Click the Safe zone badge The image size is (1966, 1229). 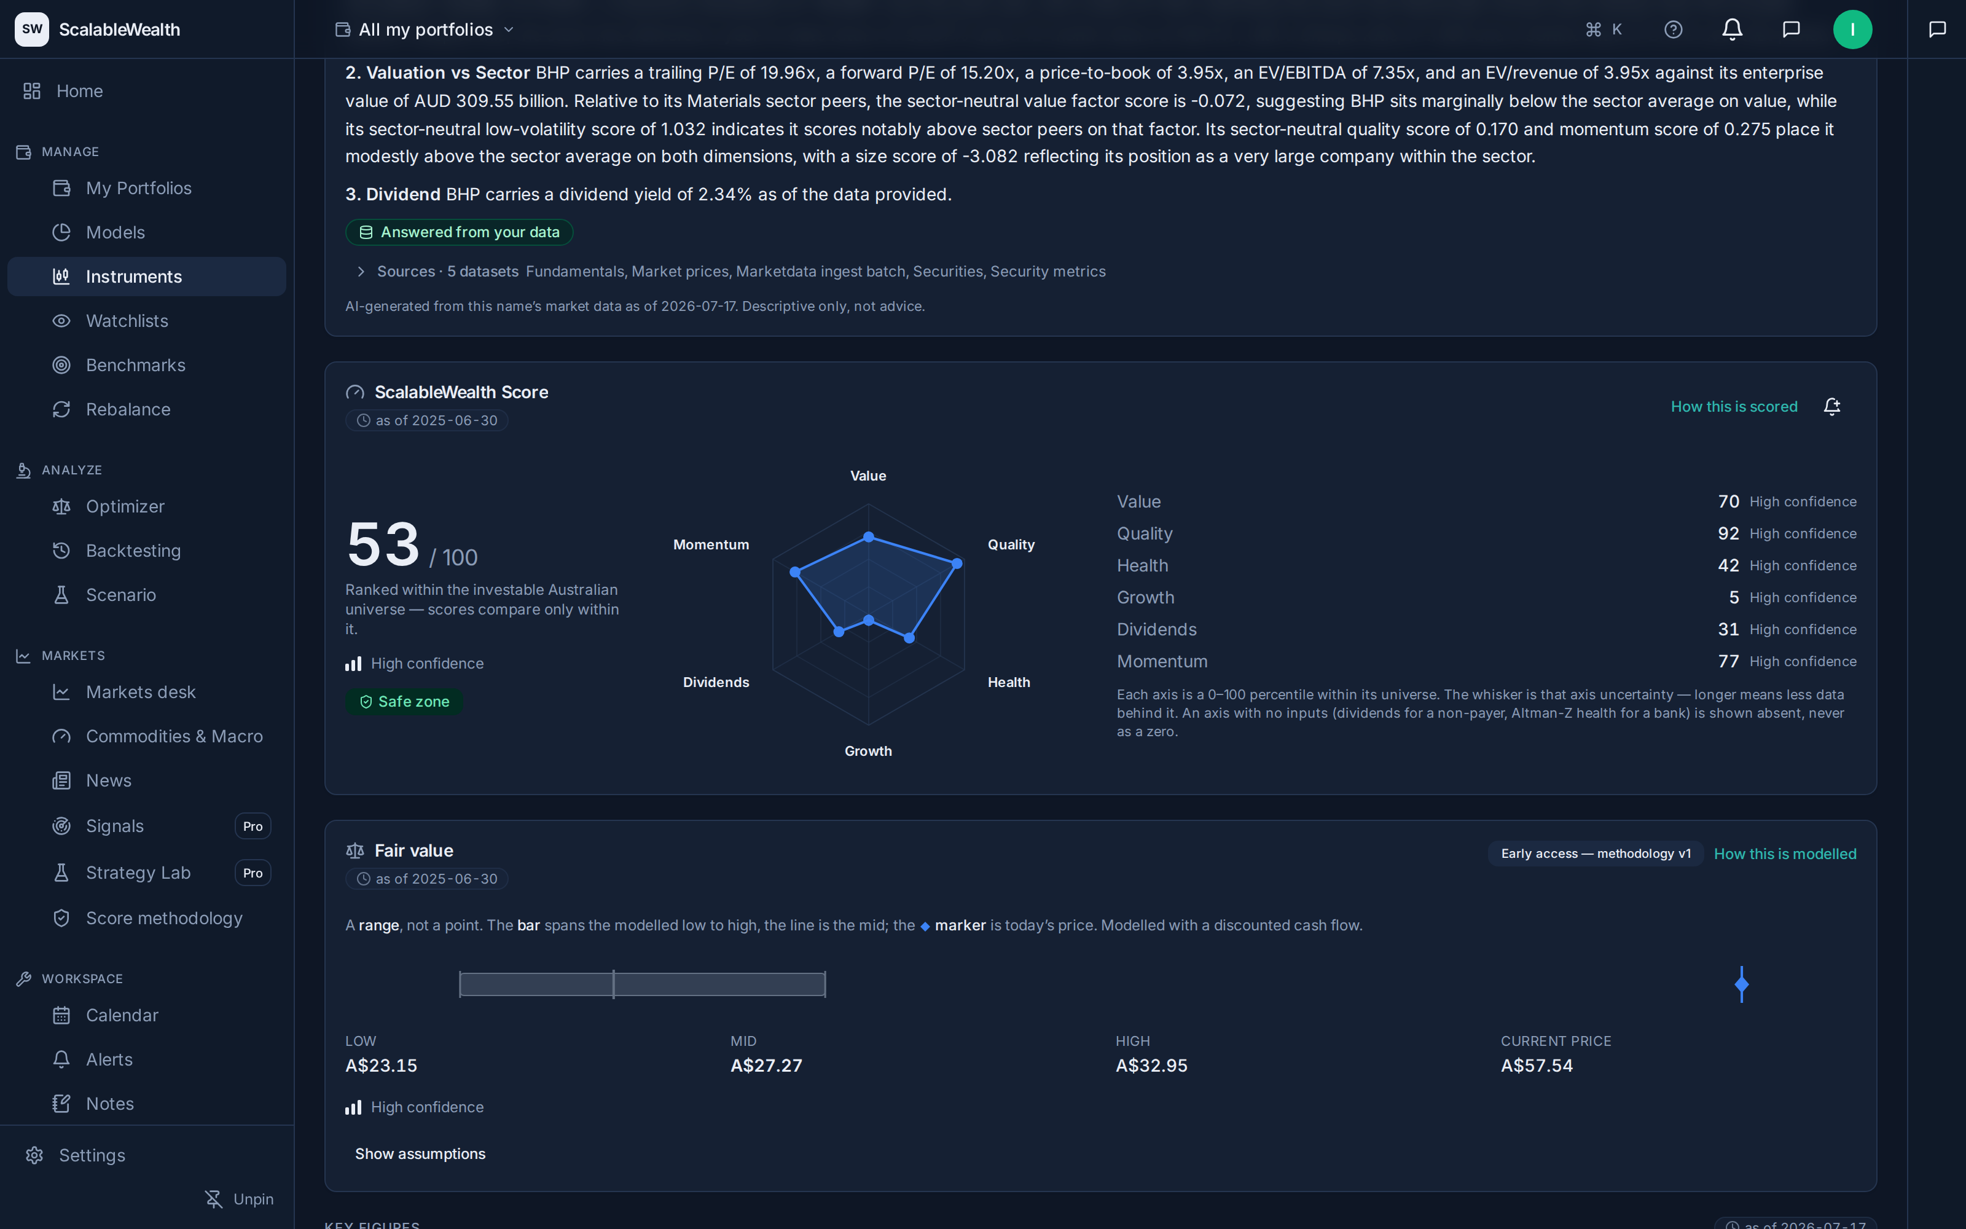tap(404, 702)
